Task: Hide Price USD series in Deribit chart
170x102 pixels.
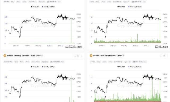Action: coord(121,67)
